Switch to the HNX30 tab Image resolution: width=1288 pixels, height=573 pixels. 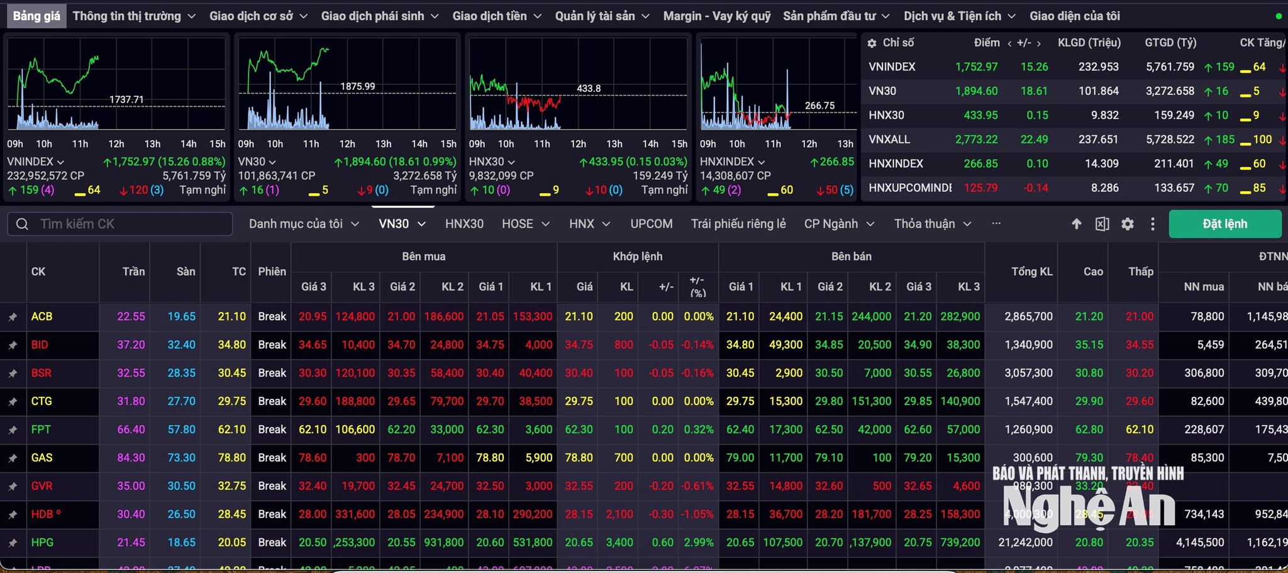point(464,224)
